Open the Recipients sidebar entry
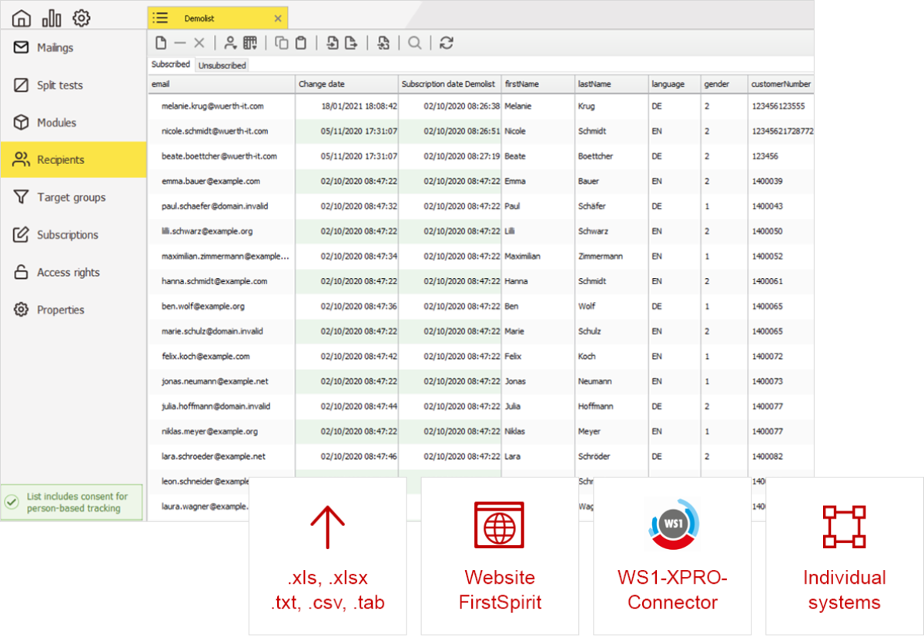924x640 pixels. [x=62, y=159]
